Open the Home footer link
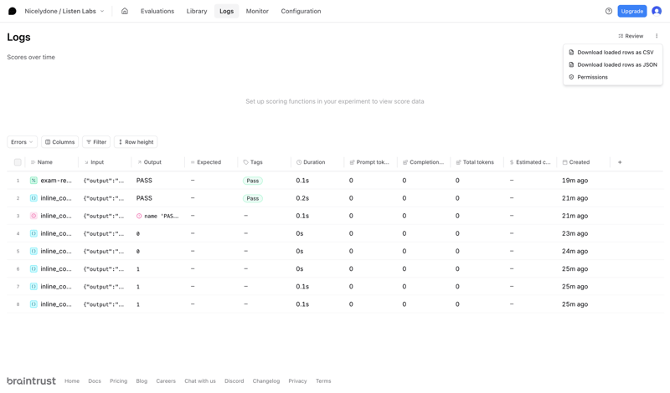The height and width of the screenshot is (393, 670). tap(72, 381)
